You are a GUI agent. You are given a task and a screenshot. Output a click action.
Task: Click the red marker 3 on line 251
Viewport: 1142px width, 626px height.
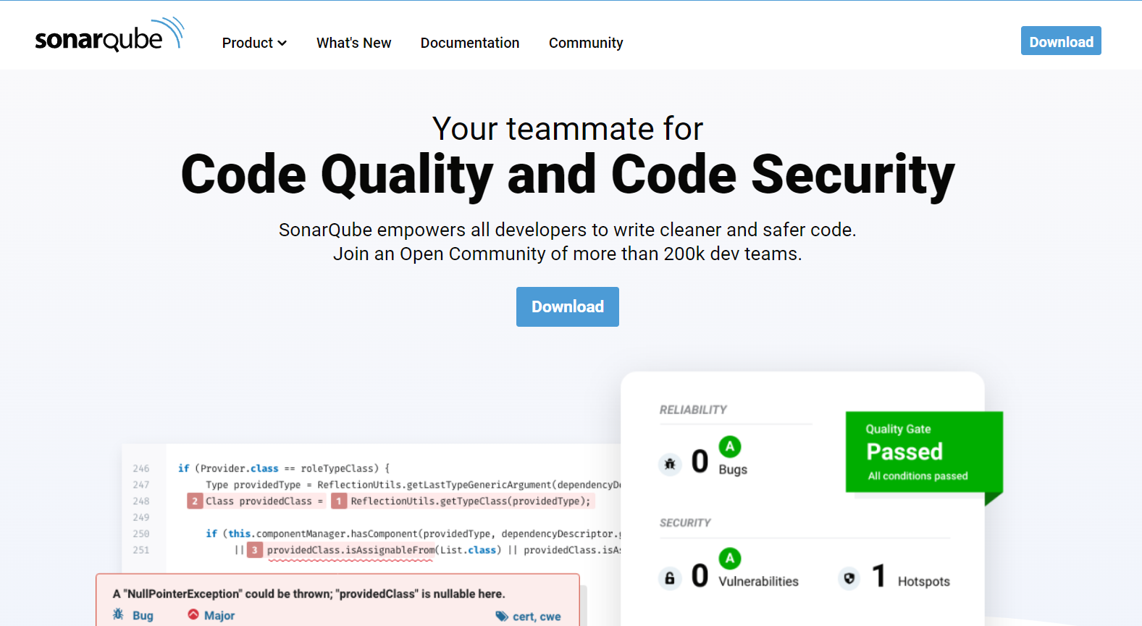click(255, 550)
